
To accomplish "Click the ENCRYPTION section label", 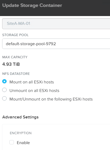I will [x=21, y=133].
